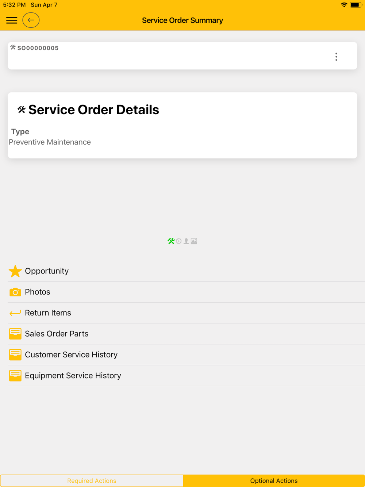Select the SO00000005 service order card

[164, 56]
